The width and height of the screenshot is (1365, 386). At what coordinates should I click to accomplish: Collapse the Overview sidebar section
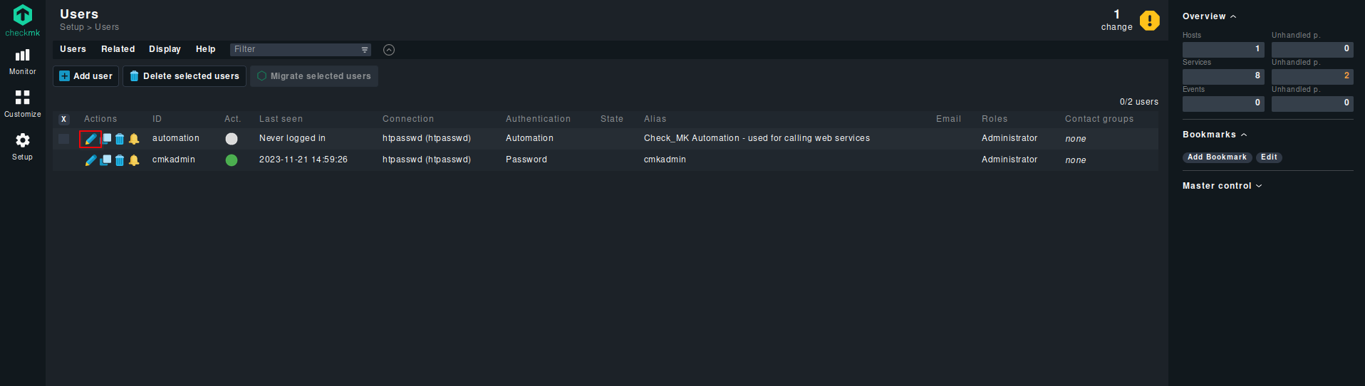(x=1209, y=16)
